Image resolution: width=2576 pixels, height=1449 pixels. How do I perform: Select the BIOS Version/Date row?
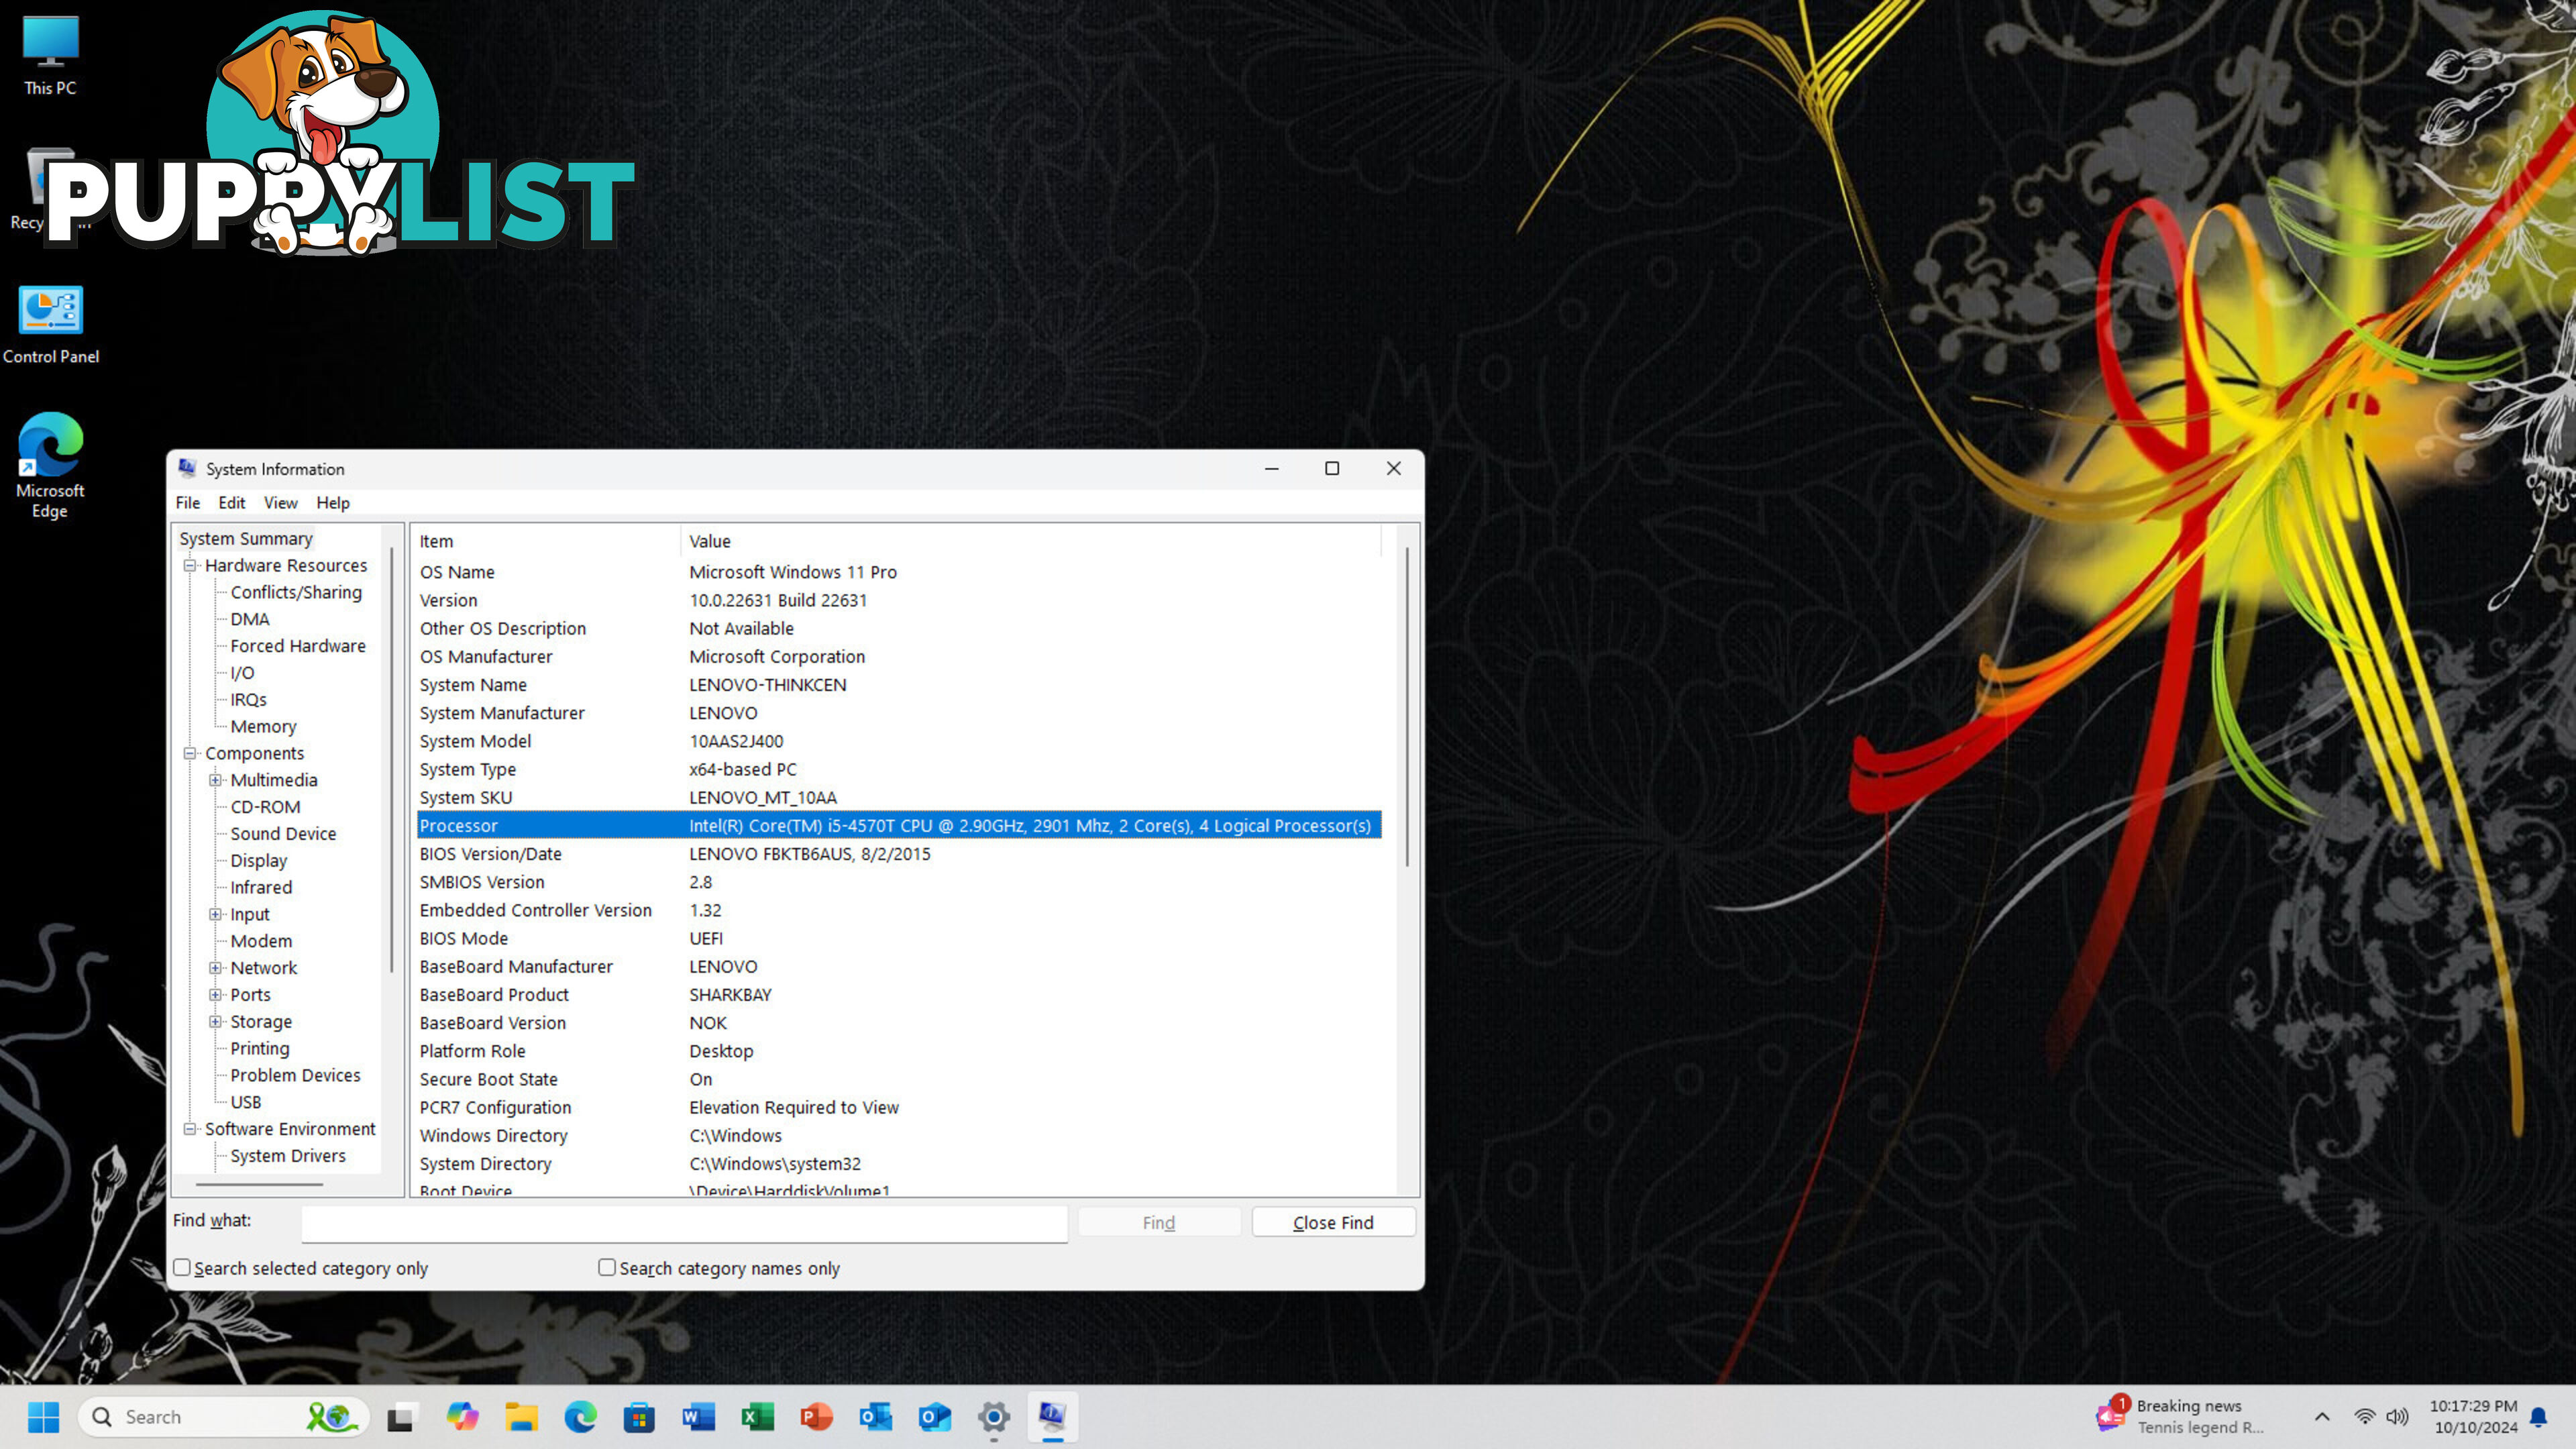point(898,854)
